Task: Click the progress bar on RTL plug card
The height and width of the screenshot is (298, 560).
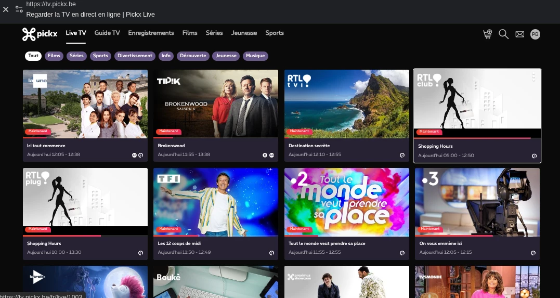Action: pyautogui.click(x=85, y=236)
